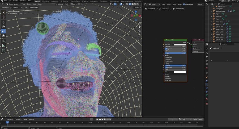Open the Physics properties tab
This screenshot has width=239, height=129.
(x=207, y=88)
